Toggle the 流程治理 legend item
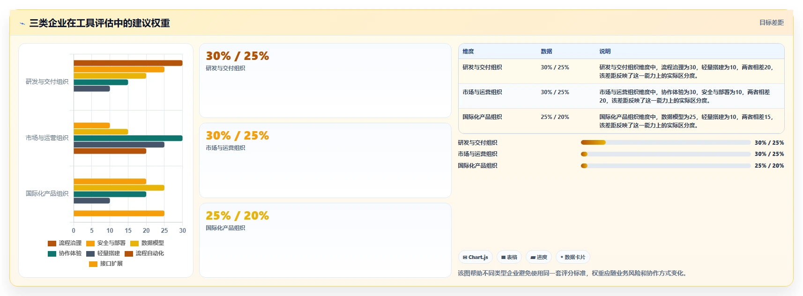The width and height of the screenshot is (803, 296). pyautogui.click(x=65, y=243)
